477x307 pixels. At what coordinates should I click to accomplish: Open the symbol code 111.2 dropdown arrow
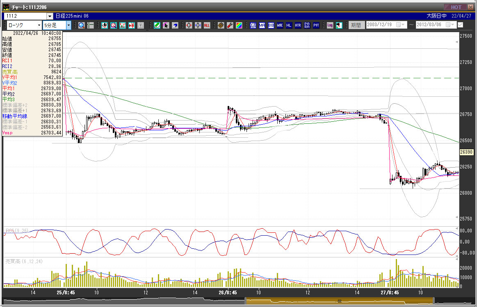pyautogui.click(x=50, y=16)
